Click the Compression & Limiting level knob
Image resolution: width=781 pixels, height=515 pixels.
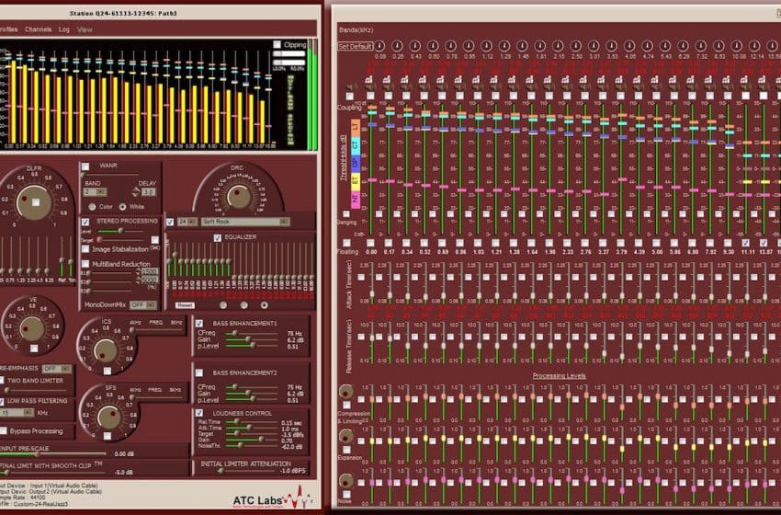click(x=345, y=393)
